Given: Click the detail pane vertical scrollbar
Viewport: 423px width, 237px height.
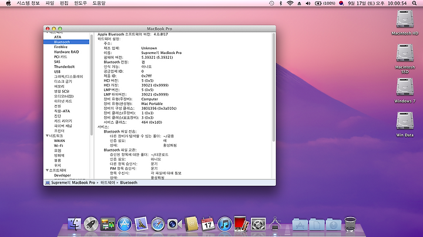Looking at the screenshot, I should (x=274, y=87).
